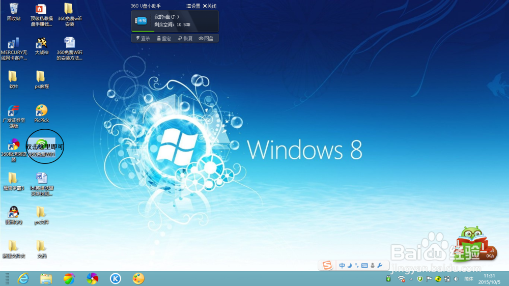The width and height of the screenshot is (509, 286).
Task: Click 恢复 in U盘小助手 toolbar
Action: (185, 38)
